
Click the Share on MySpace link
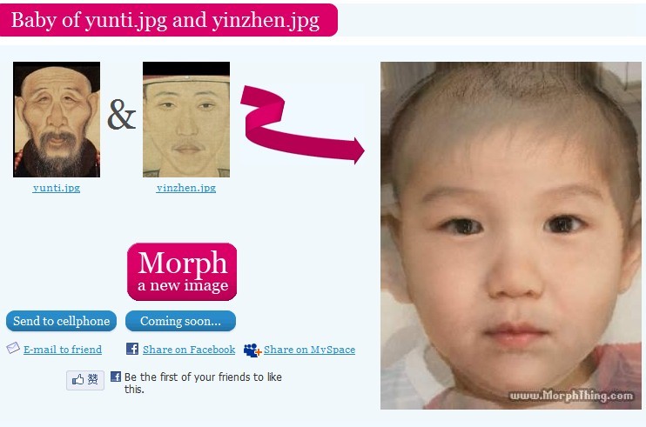309,350
